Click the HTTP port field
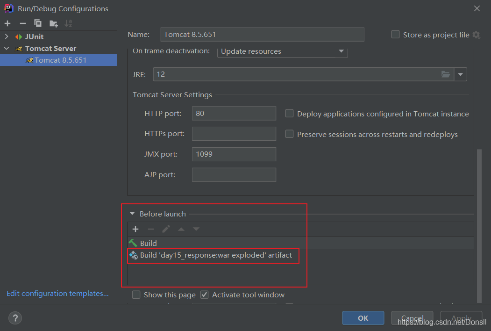 234,114
